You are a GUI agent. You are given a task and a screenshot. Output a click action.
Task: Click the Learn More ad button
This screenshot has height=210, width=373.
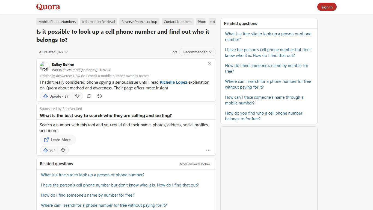(58, 140)
